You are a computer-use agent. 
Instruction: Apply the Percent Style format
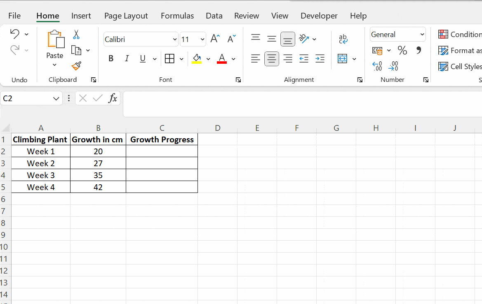coord(402,50)
